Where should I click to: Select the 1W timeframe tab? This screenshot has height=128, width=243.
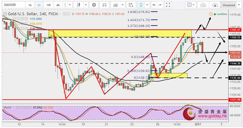pyautogui.click(x=49, y=5)
